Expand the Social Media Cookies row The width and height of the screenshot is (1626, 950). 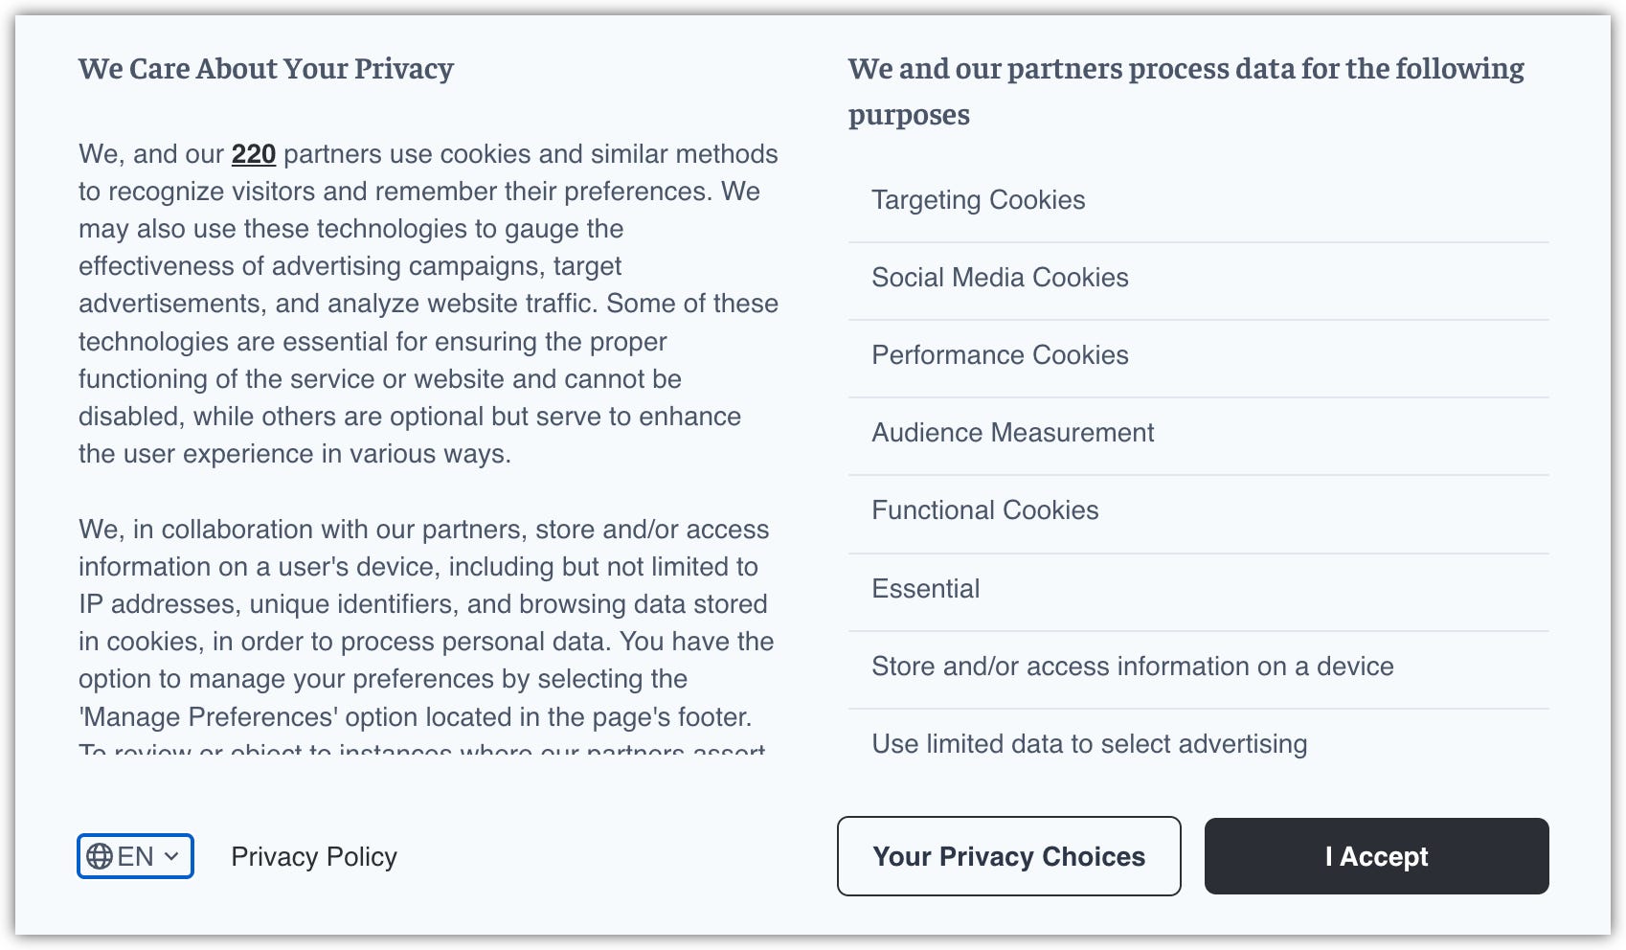(1000, 278)
